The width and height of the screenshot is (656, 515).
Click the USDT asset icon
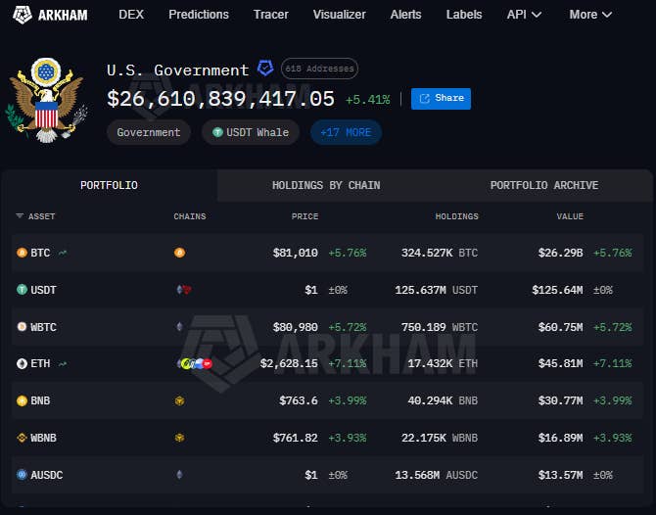tap(22, 290)
